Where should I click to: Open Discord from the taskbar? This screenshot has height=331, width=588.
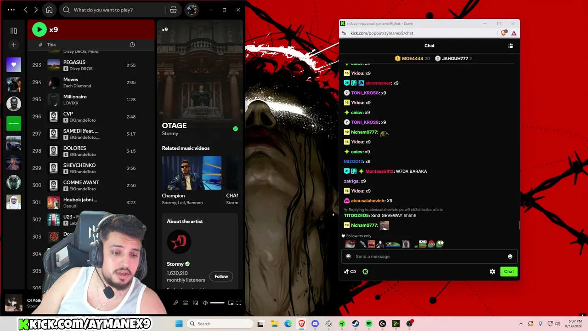(315, 324)
